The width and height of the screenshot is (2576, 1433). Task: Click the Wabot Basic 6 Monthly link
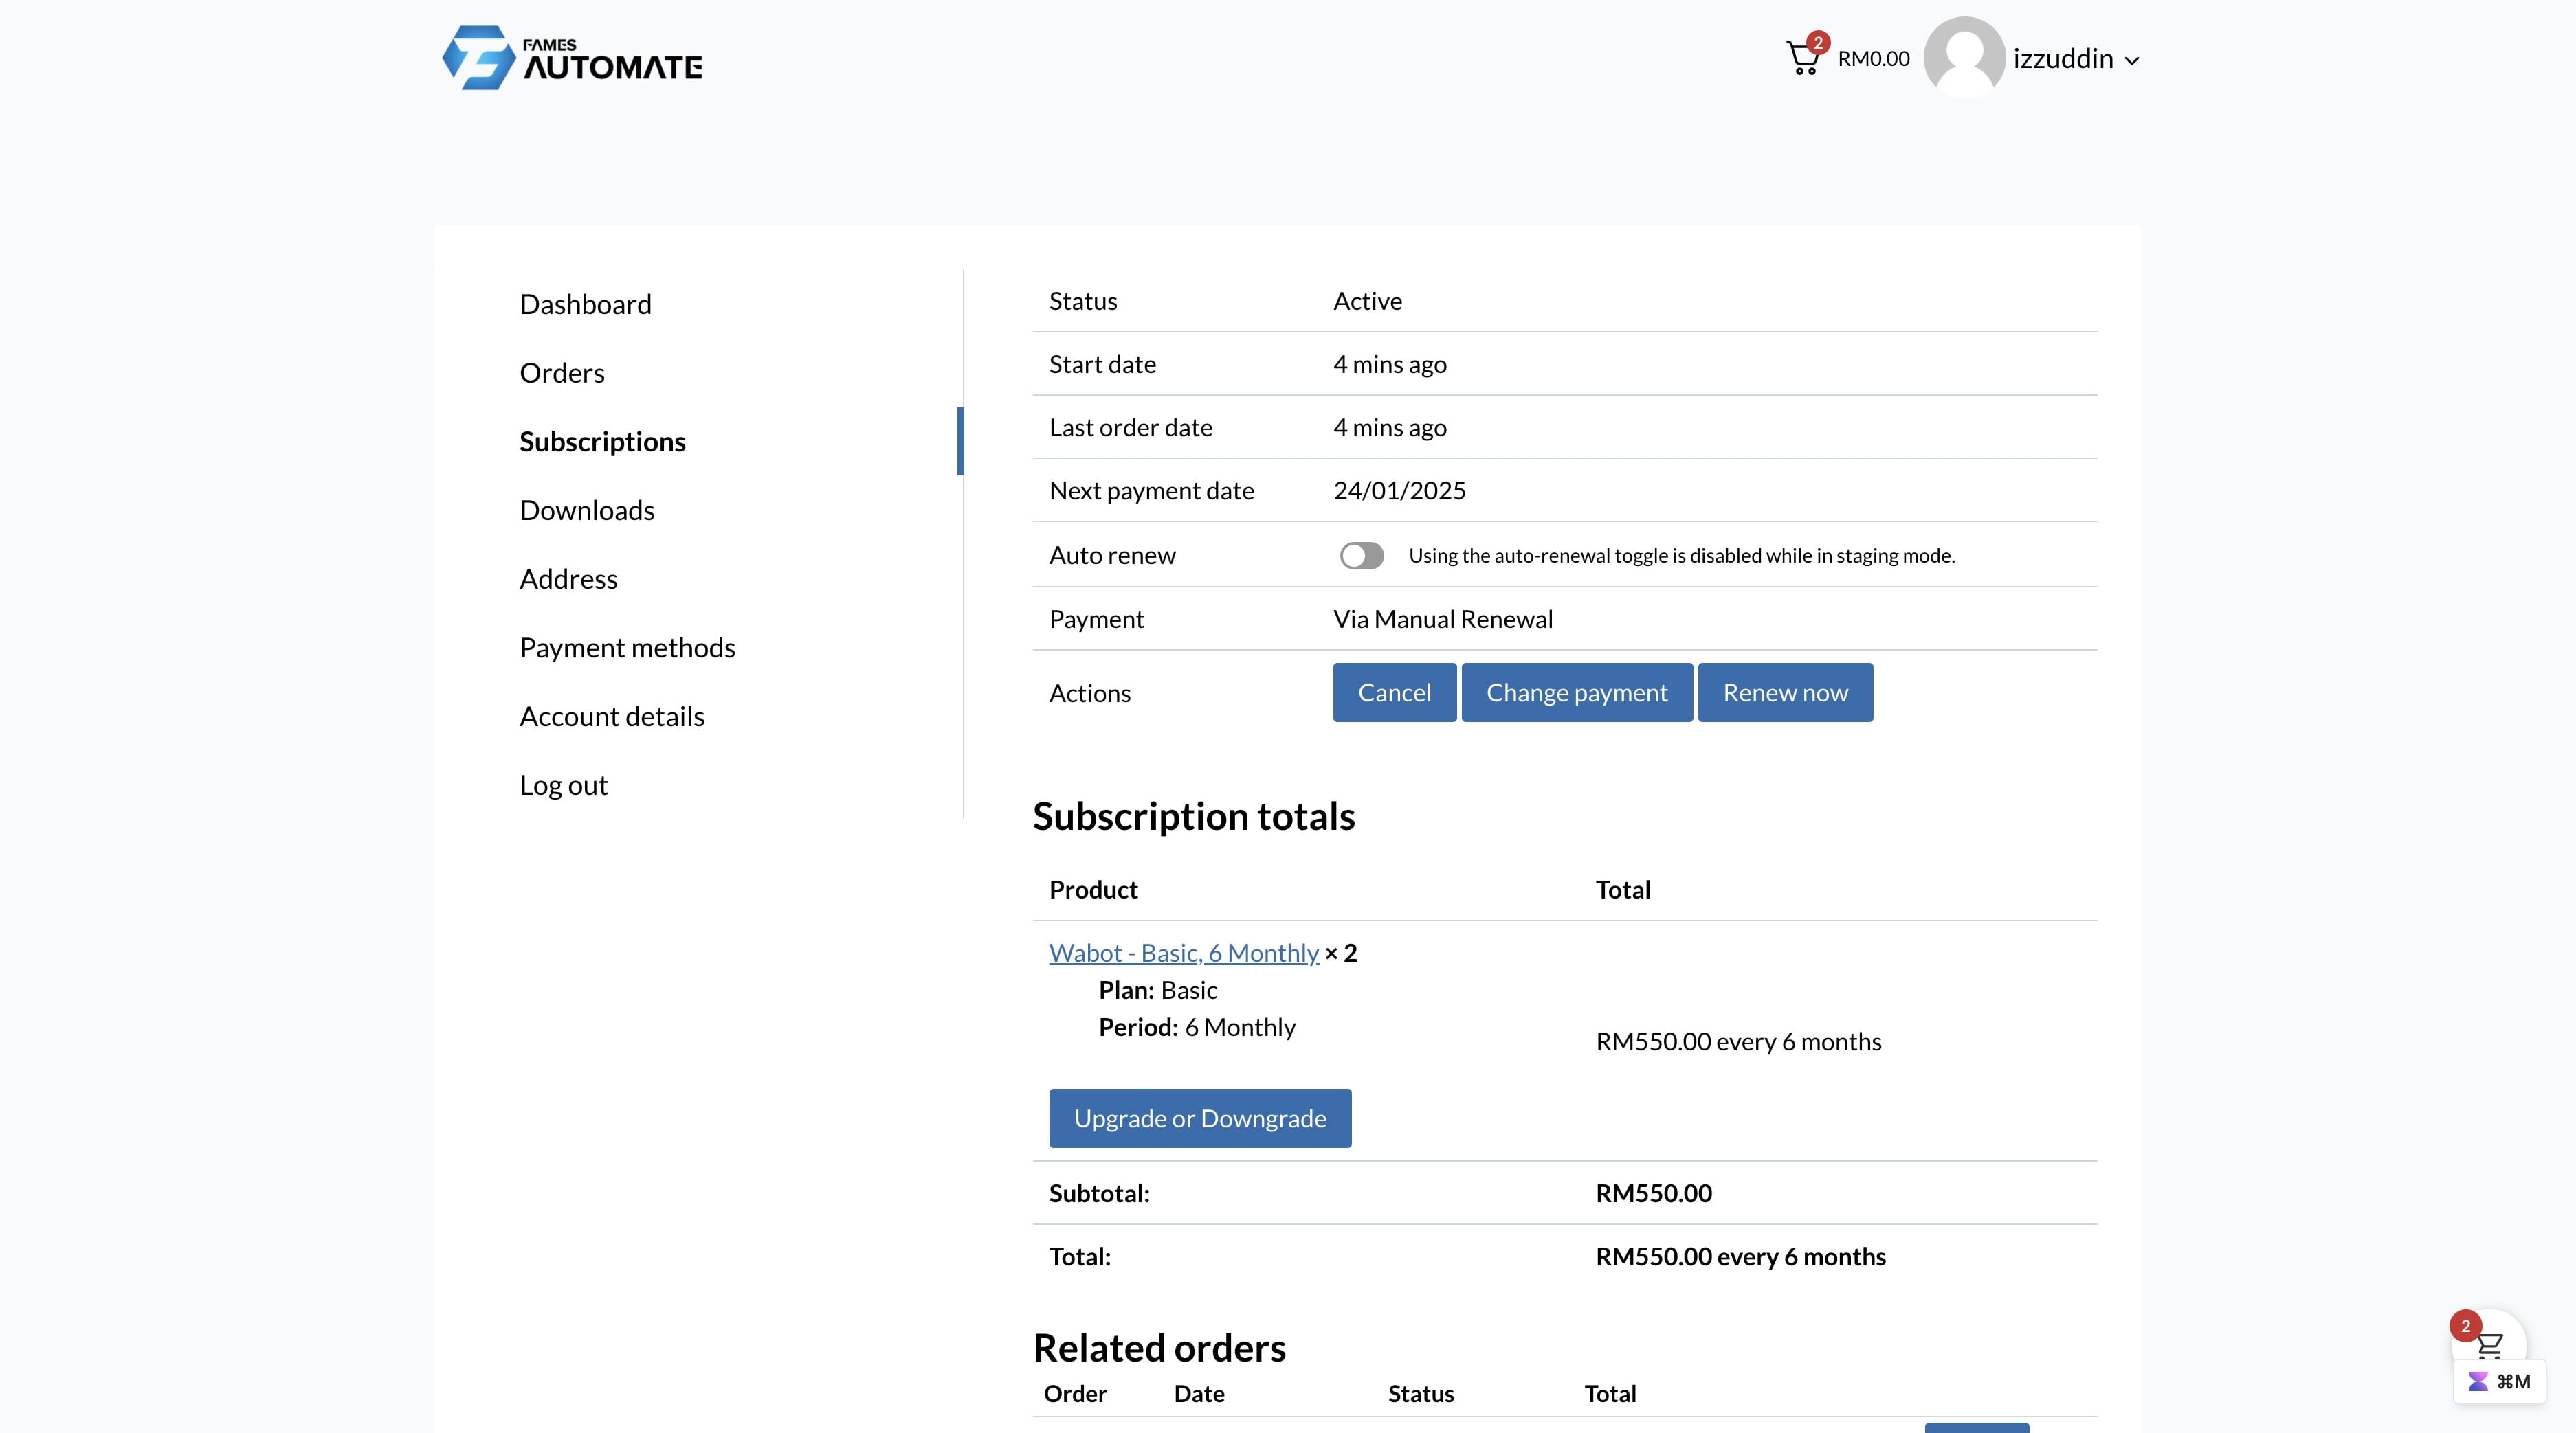(1183, 951)
